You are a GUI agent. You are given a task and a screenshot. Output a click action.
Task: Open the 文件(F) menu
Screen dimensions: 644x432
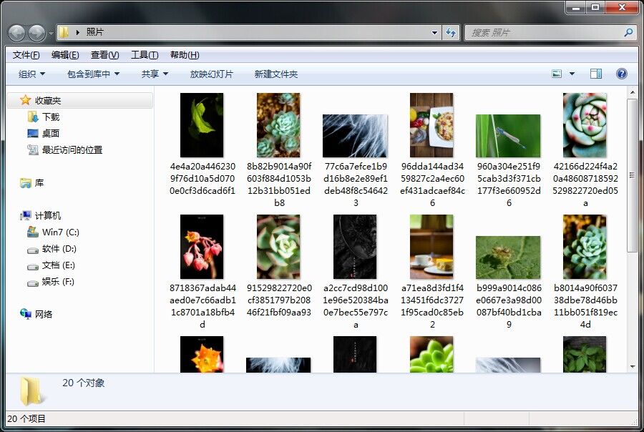26,55
